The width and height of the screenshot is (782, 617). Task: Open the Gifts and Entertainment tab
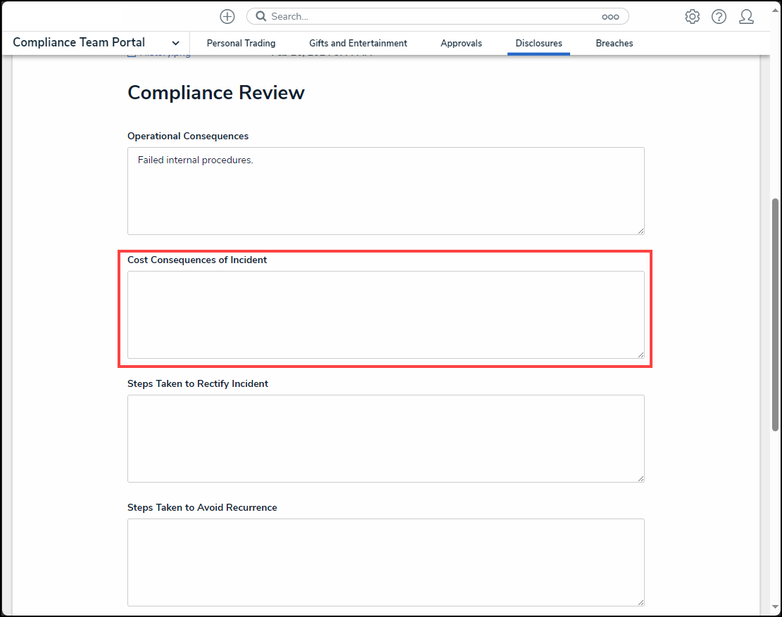coord(358,43)
